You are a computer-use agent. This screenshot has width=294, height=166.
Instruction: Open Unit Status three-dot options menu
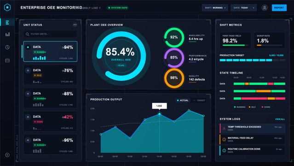[75, 24]
